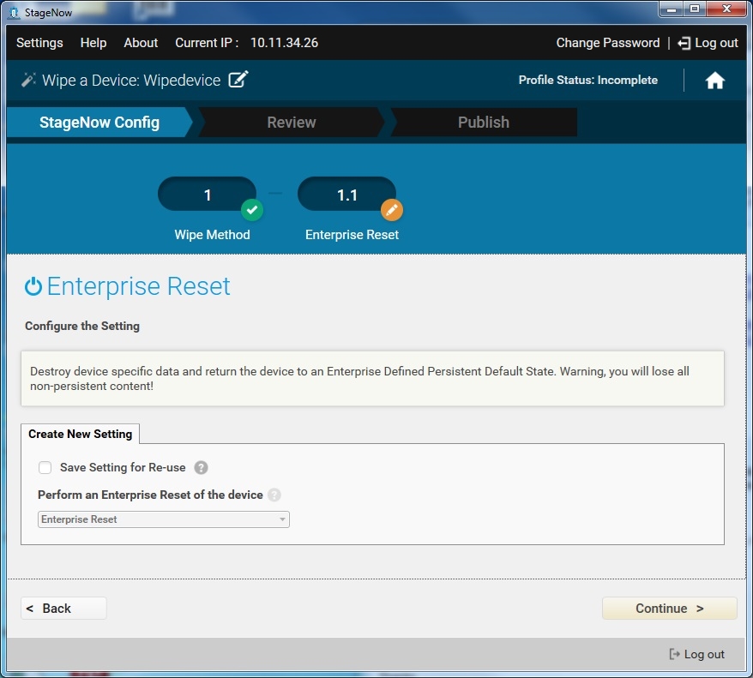Open the Enterprise Reset dropdown
This screenshot has height=678, width=753.
tap(164, 519)
